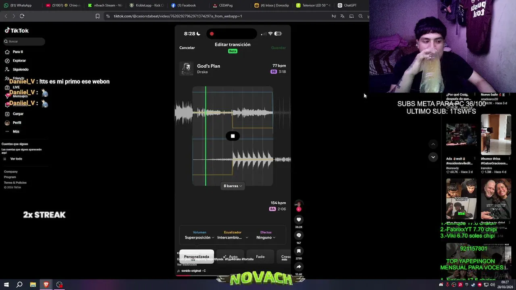Share the video with the arrow icon
The image size is (516, 290).
point(299,267)
